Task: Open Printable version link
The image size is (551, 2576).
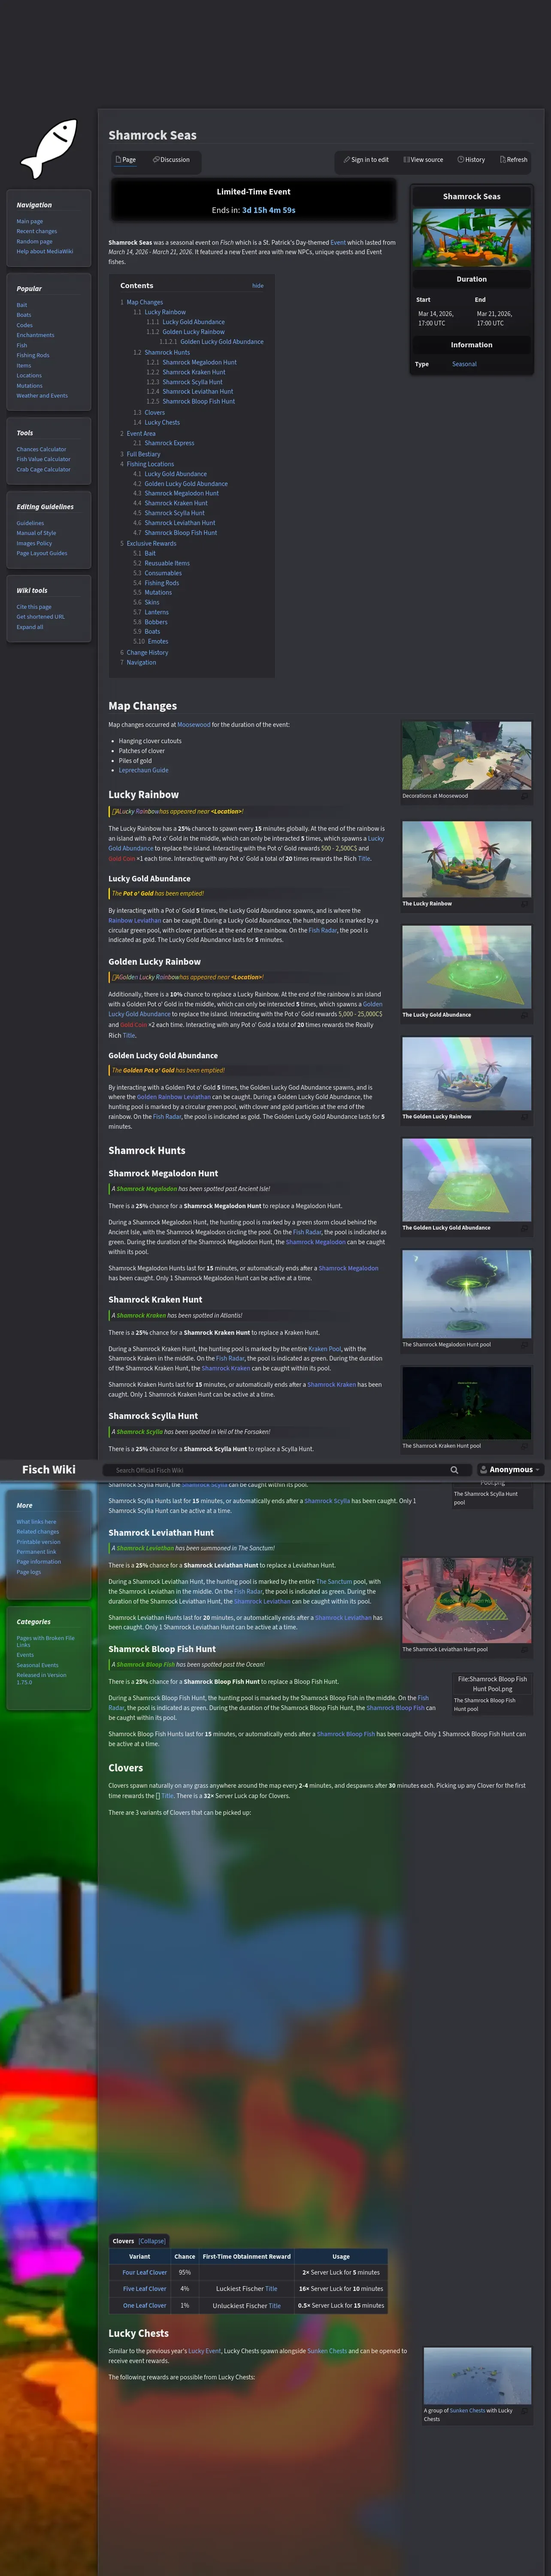Action: click(x=38, y=1542)
